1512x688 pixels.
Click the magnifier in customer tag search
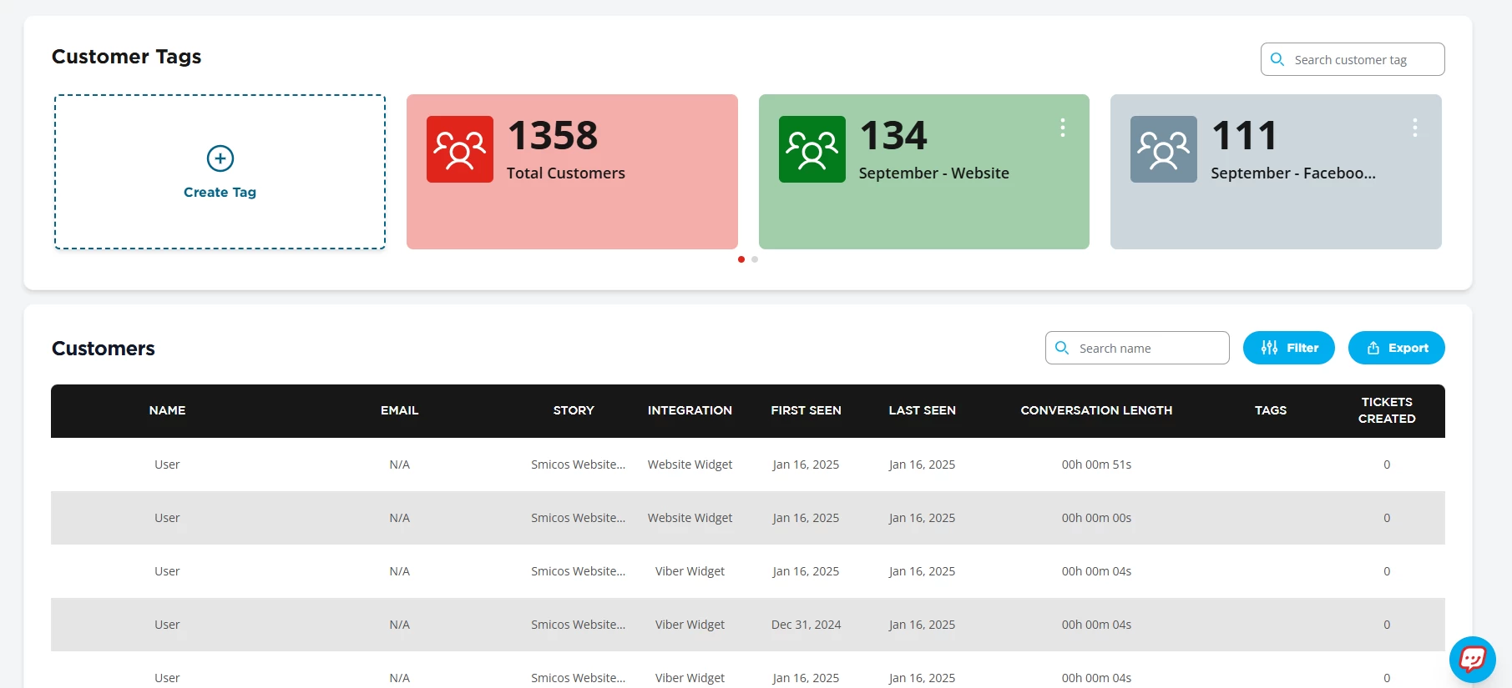click(1277, 59)
